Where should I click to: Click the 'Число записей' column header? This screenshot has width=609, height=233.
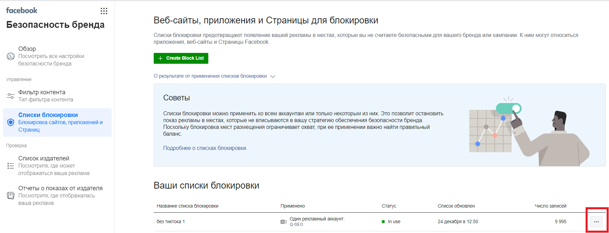(550, 206)
